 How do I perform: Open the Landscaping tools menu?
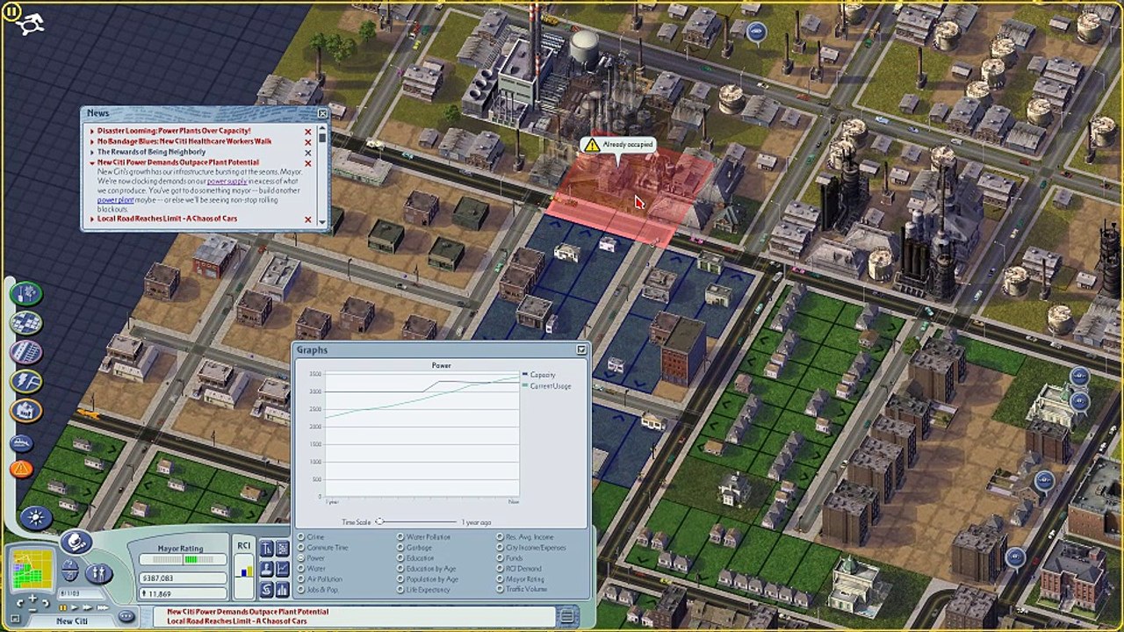tap(25, 293)
